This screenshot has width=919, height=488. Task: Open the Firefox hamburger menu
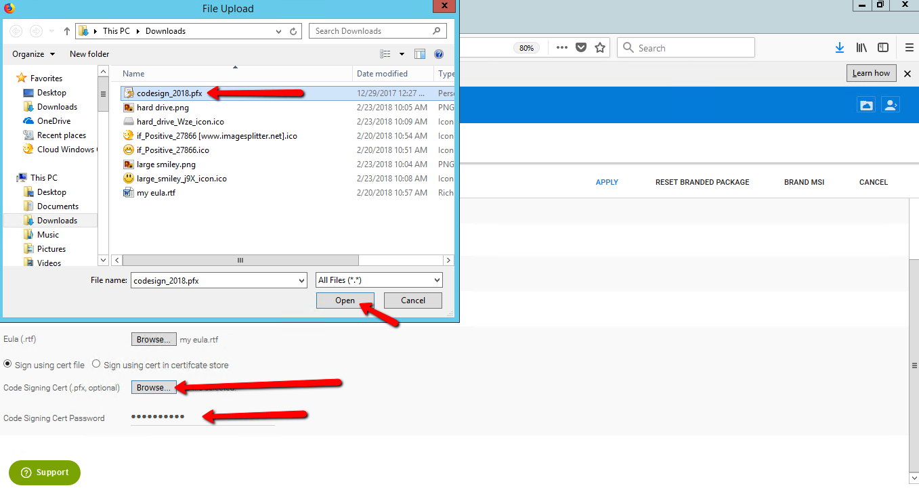pyautogui.click(x=909, y=48)
